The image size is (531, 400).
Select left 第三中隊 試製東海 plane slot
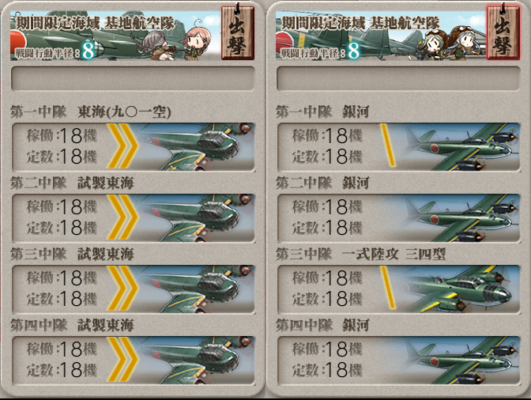pyautogui.click(x=134, y=289)
